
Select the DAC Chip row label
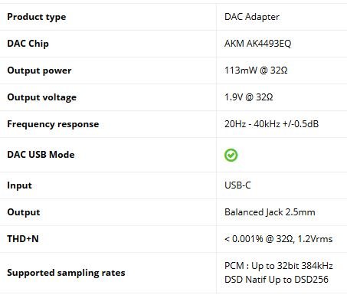[x=28, y=44]
